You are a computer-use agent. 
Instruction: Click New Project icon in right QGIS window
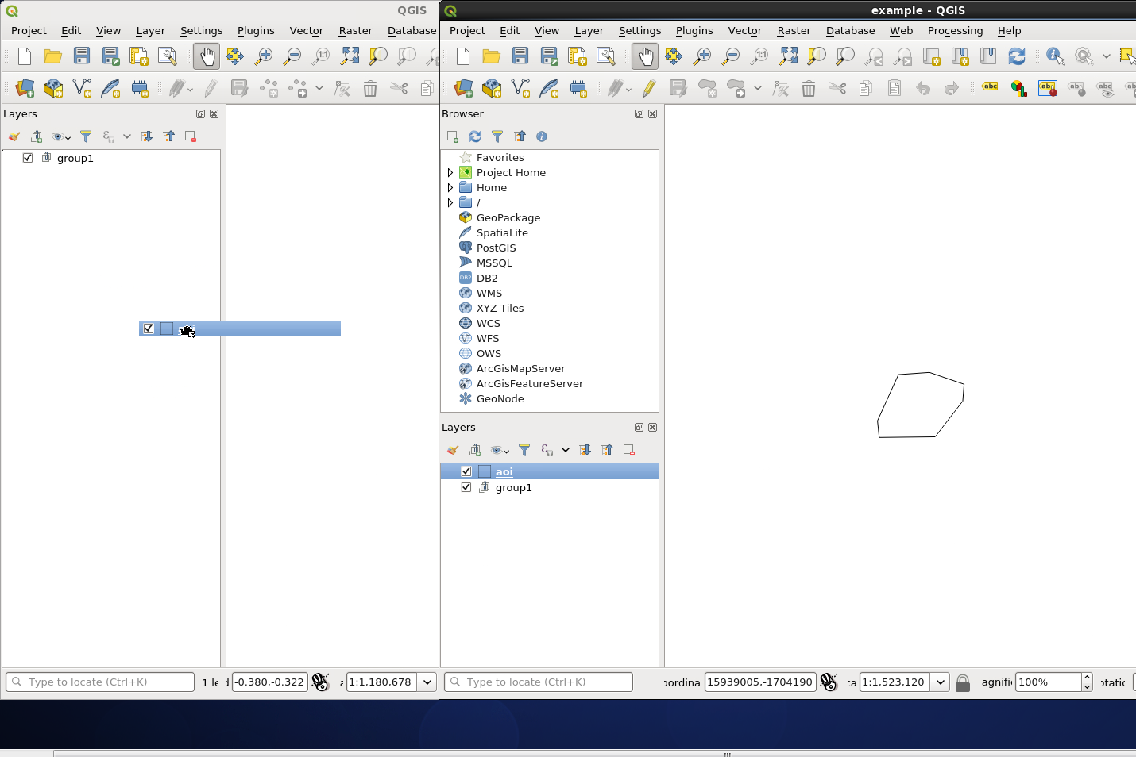point(463,56)
